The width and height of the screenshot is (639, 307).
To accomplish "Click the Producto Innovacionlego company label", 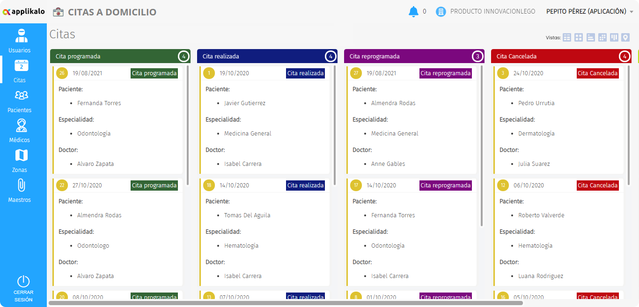I will coord(492,12).
